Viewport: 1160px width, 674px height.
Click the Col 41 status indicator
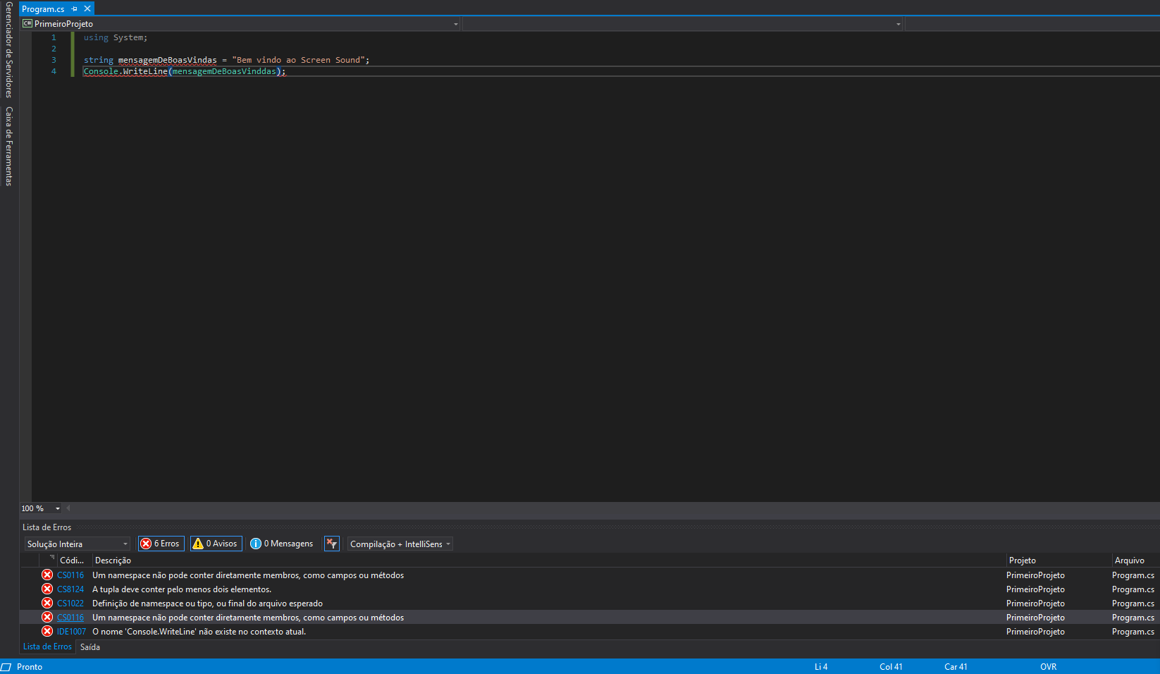pos(891,667)
